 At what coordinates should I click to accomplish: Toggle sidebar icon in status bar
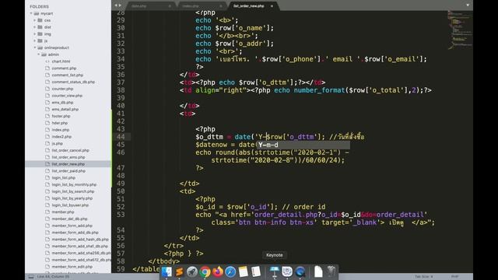coord(31,277)
